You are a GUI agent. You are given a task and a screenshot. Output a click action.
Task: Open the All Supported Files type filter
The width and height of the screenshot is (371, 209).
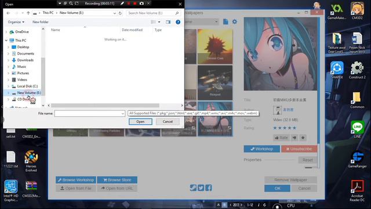pyautogui.click(x=193, y=114)
